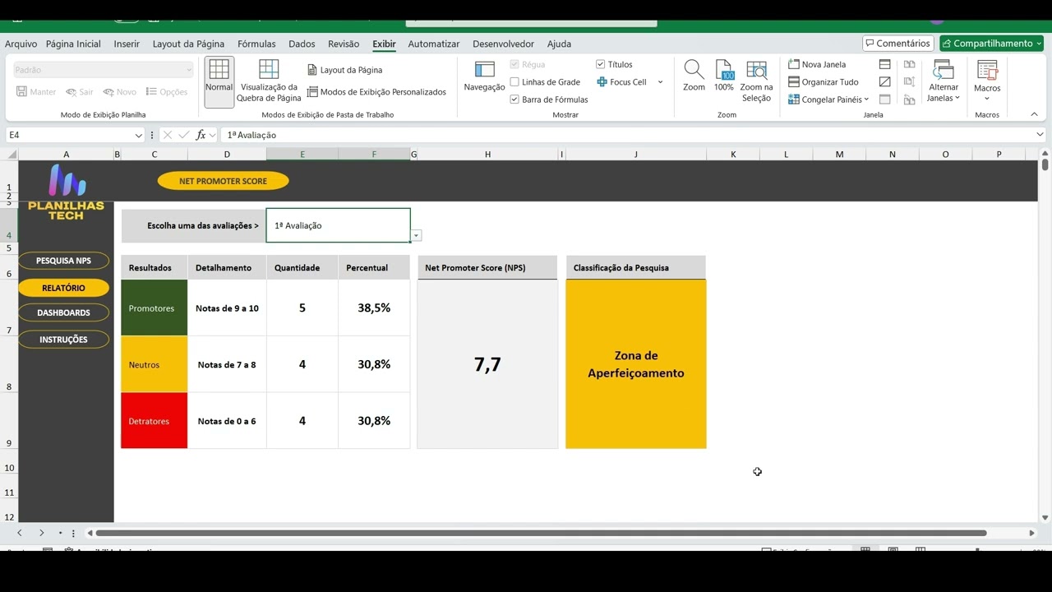Image resolution: width=1052 pixels, height=592 pixels.
Task: Click the horizontal scrollbar thumb
Action: (541, 533)
